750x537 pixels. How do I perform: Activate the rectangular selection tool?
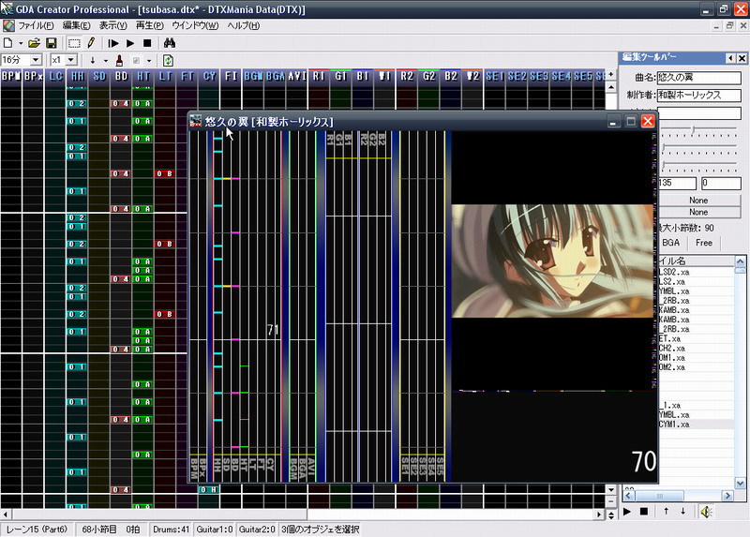tap(74, 43)
